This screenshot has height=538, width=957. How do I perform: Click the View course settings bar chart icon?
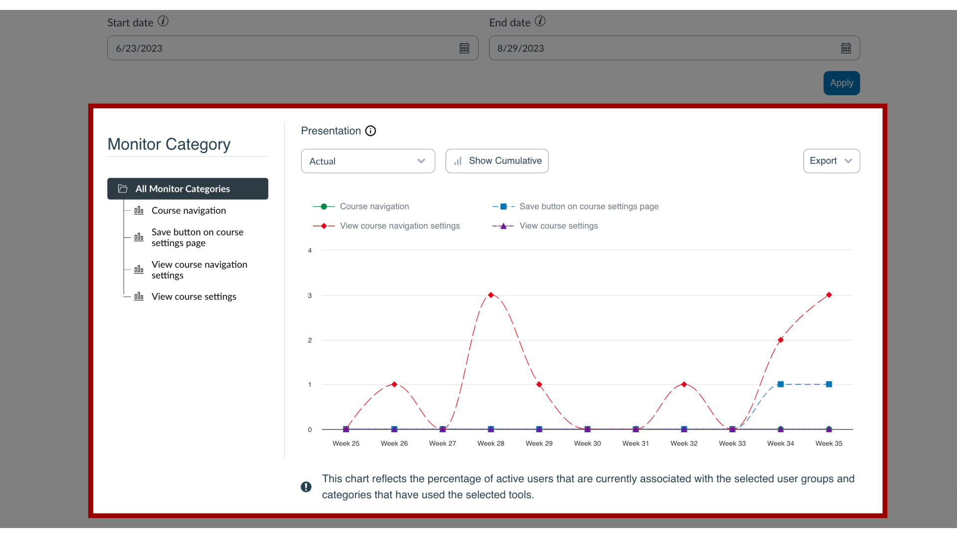(139, 296)
